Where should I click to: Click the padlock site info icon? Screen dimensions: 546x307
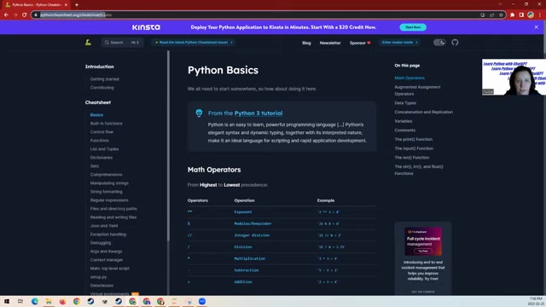[36, 15]
